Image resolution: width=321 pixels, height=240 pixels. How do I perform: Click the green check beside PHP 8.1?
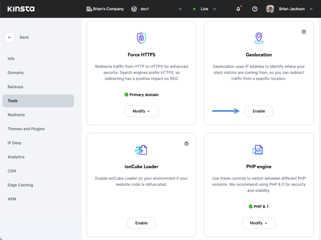[250, 207]
